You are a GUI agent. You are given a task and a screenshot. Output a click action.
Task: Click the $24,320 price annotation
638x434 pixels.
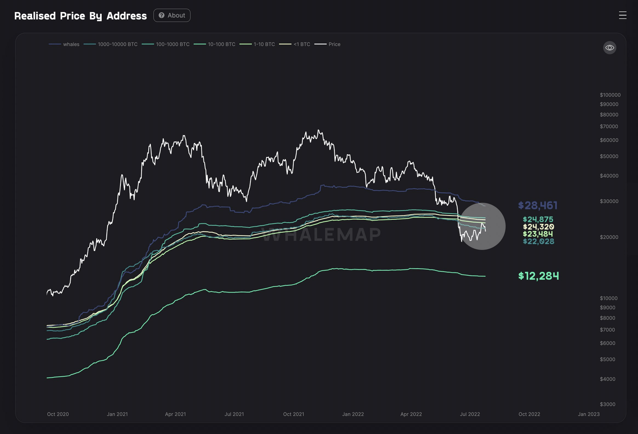tap(538, 227)
